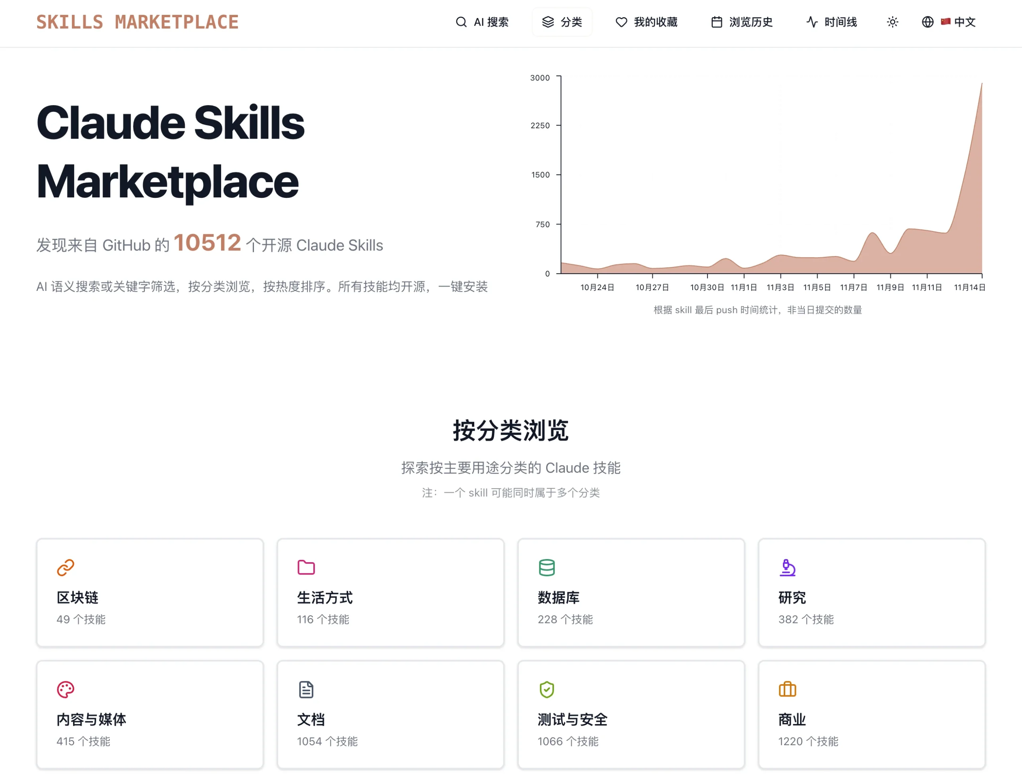
Task: Click the waveform icon for 时间线
Action: pyautogui.click(x=812, y=22)
